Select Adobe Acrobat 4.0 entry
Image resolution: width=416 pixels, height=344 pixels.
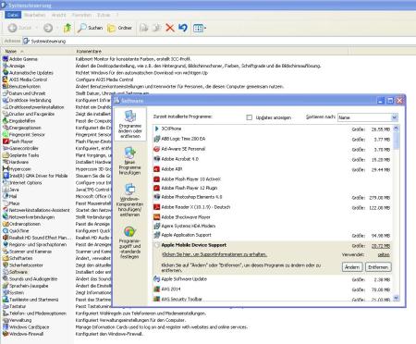[x=273, y=159]
